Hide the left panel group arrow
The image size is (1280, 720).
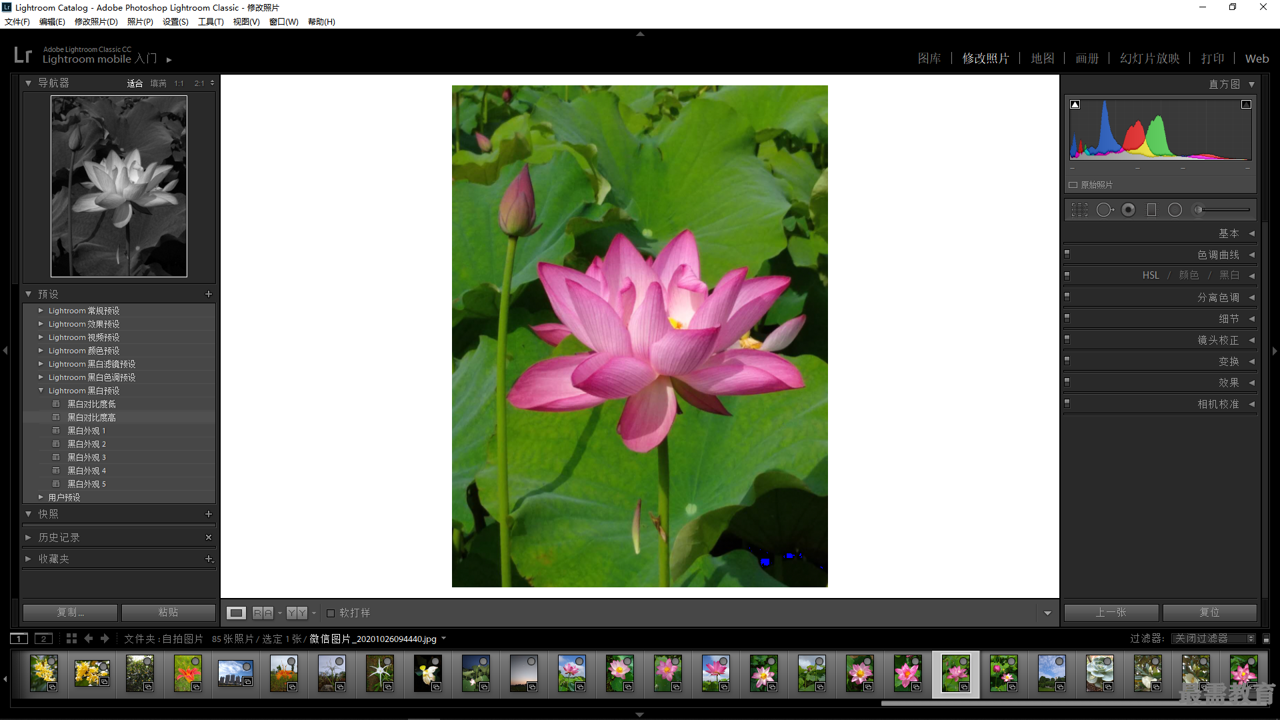(5, 351)
